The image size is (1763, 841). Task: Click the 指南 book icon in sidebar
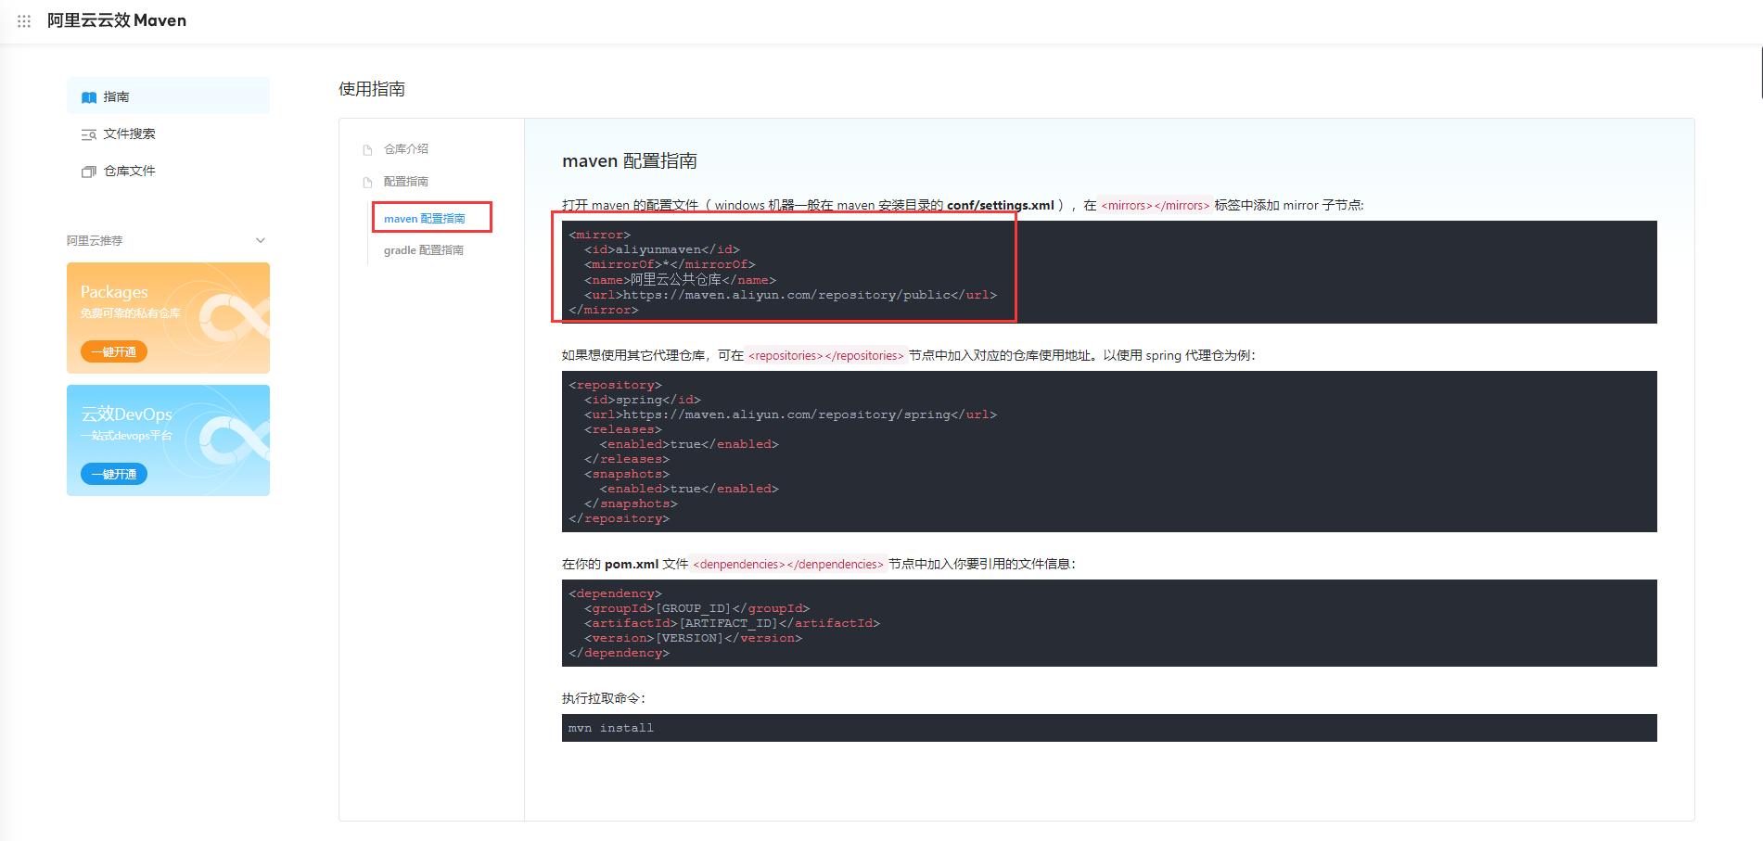click(89, 97)
